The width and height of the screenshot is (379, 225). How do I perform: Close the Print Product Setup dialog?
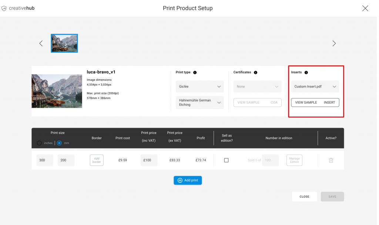365,8
